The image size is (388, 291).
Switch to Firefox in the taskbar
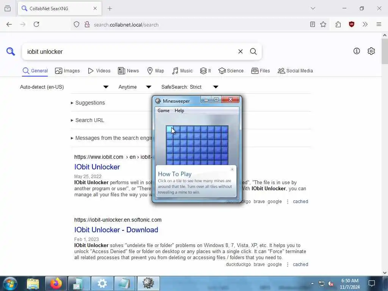click(56, 283)
